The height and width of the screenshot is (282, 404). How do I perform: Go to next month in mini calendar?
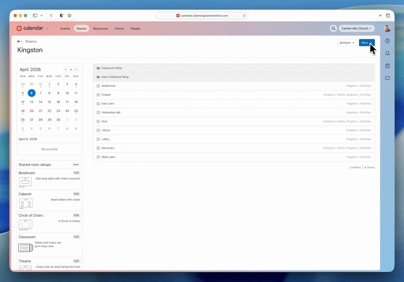coord(76,69)
